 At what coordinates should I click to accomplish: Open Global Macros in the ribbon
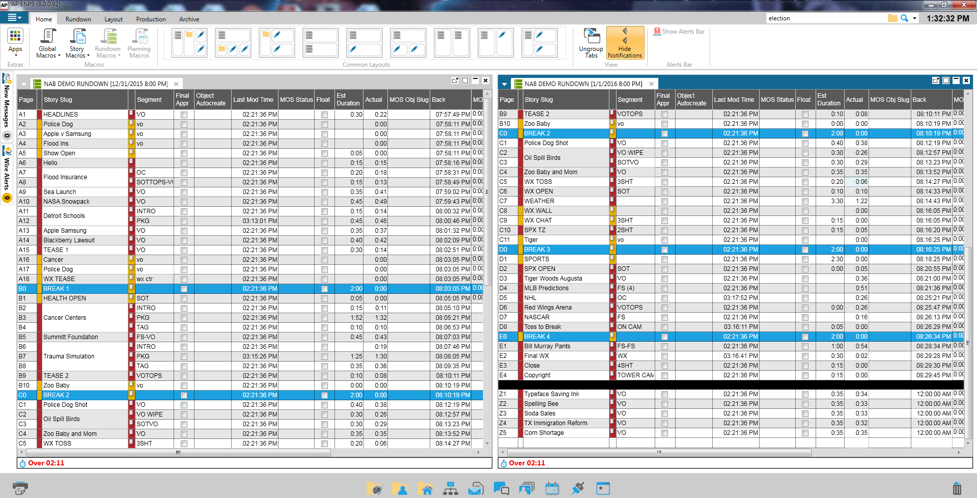48,43
